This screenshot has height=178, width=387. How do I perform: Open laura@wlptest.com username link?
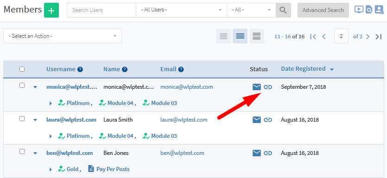click(x=71, y=120)
